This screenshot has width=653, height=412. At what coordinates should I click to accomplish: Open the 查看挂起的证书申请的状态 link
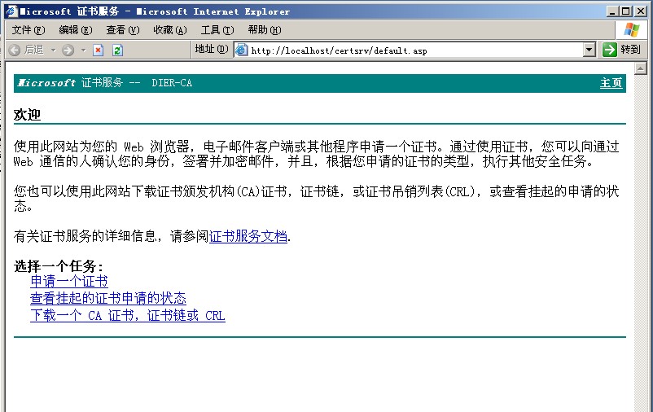(x=108, y=299)
